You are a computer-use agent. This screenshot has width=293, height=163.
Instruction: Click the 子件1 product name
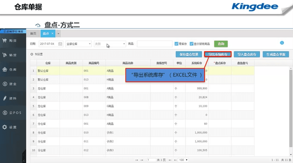110,133
